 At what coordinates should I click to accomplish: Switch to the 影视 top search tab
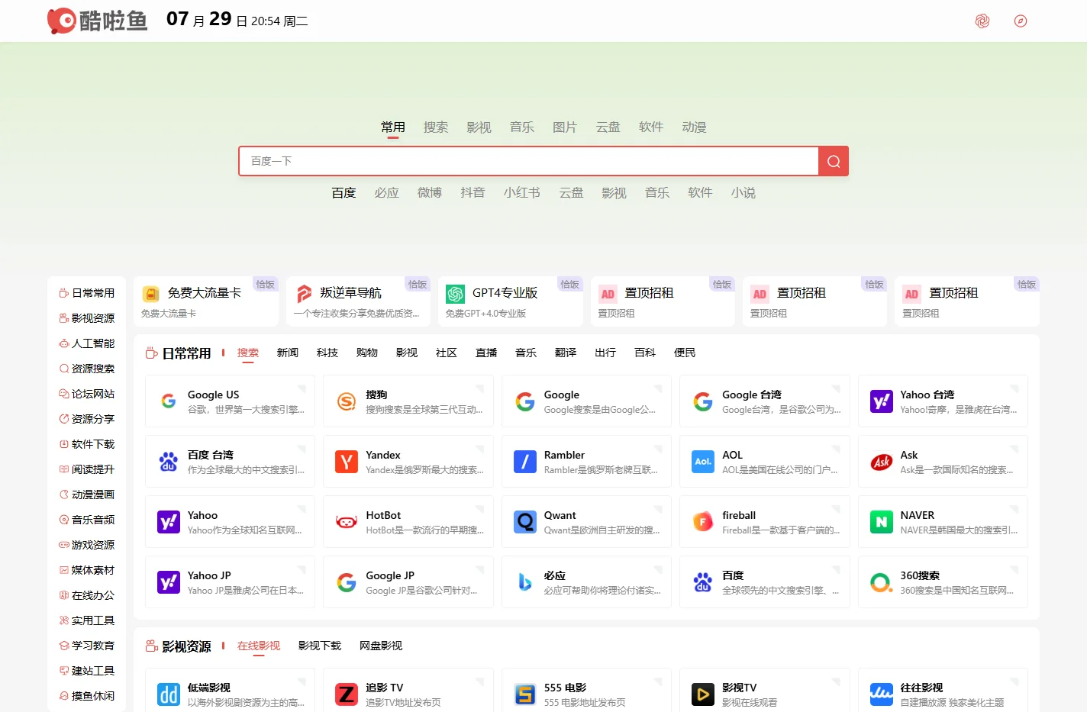479,127
